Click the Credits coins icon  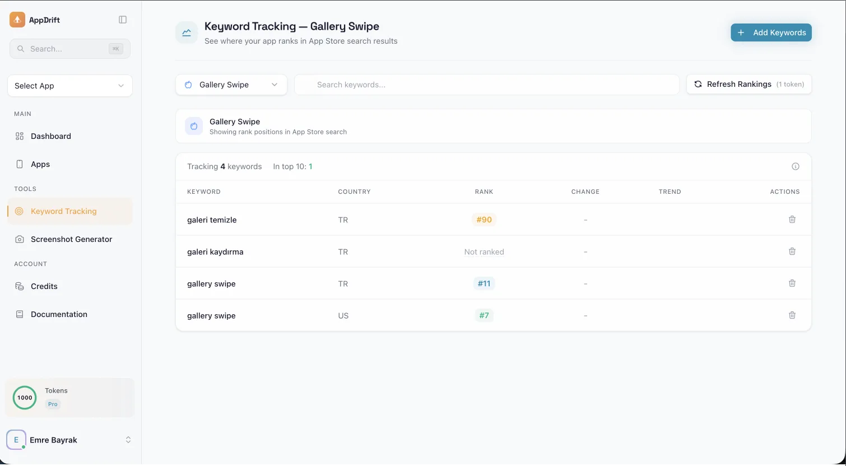pos(20,286)
